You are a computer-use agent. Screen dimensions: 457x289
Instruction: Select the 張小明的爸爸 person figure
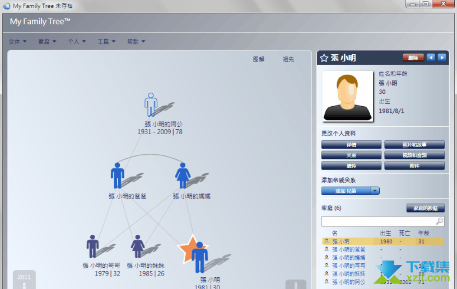click(118, 176)
